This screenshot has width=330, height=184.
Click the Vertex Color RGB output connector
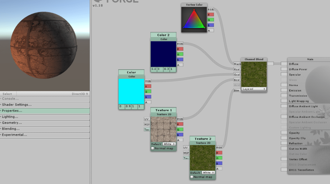click(x=210, y=9)
